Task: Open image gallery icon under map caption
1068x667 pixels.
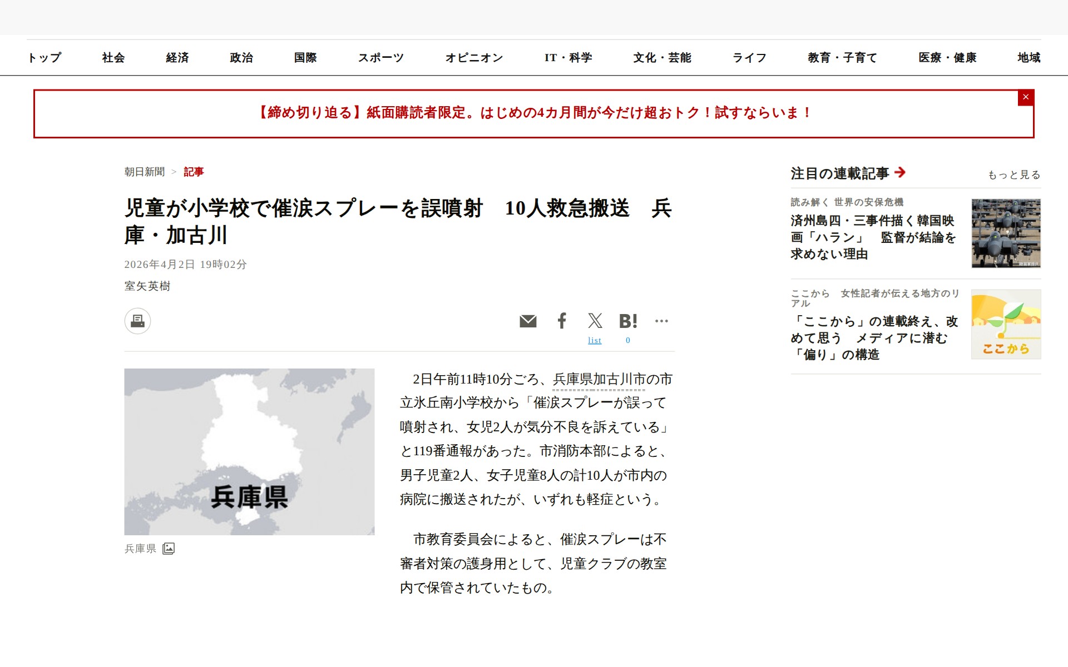Action: pos(169,549)
